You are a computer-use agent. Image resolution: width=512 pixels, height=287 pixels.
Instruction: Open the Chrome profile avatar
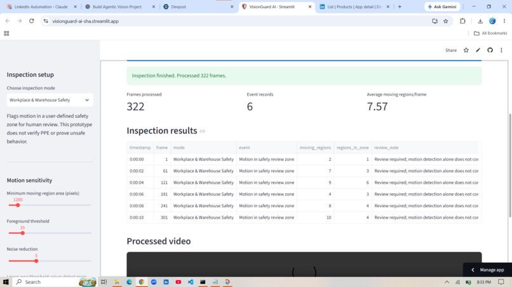pos(492,21)
